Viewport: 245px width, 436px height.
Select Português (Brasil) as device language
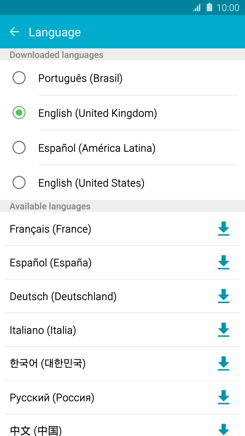[x=19, y=78]
